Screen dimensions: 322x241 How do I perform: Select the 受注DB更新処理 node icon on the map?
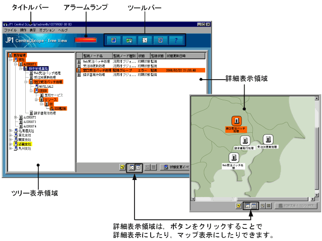click(268, 140)
